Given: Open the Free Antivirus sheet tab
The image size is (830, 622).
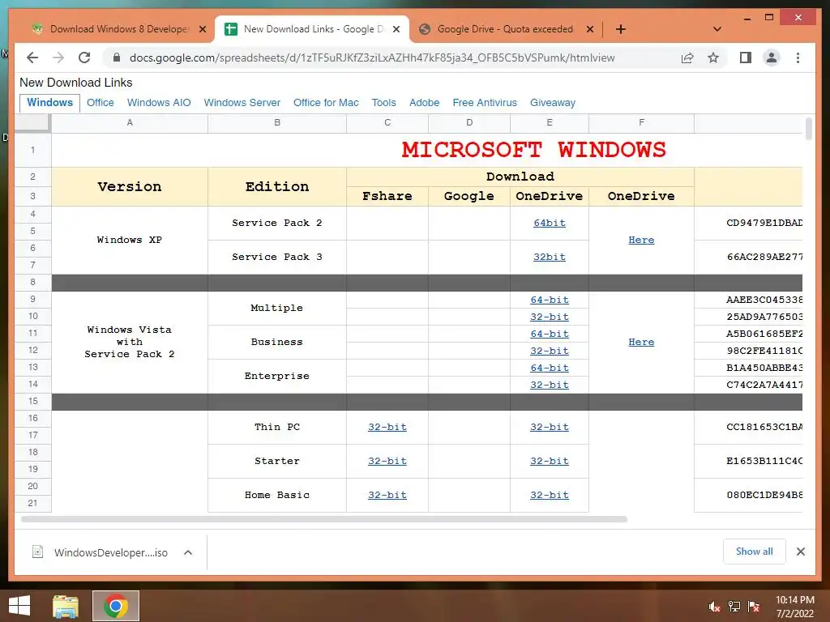Looking at the screenshot, I should click(x=485, y=103).
